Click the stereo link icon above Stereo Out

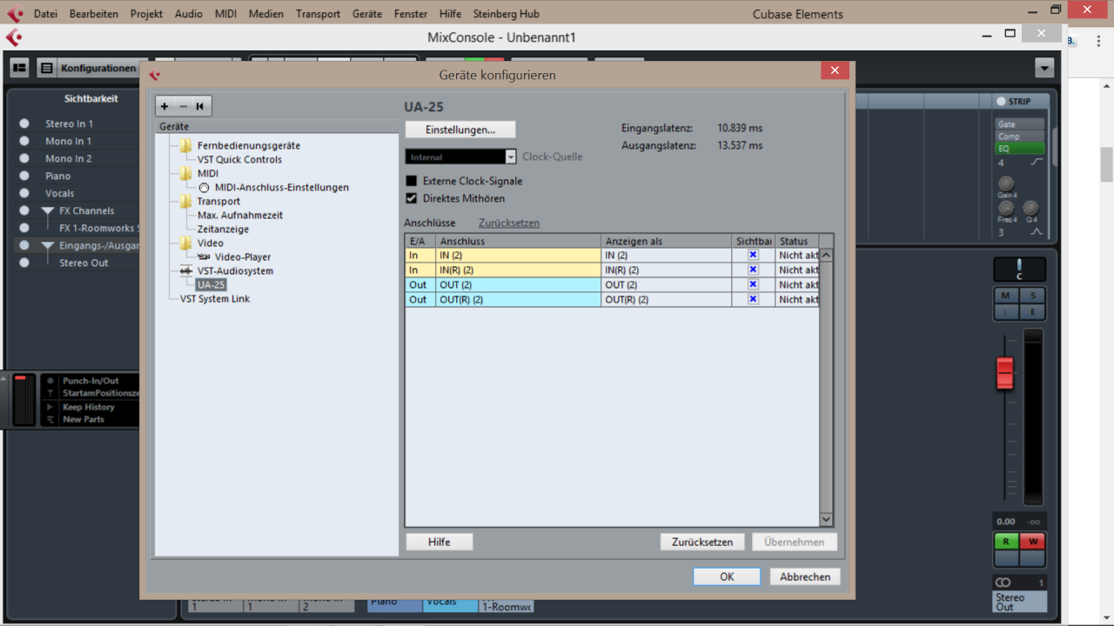pyautogui.click(x=1003, y=582)
